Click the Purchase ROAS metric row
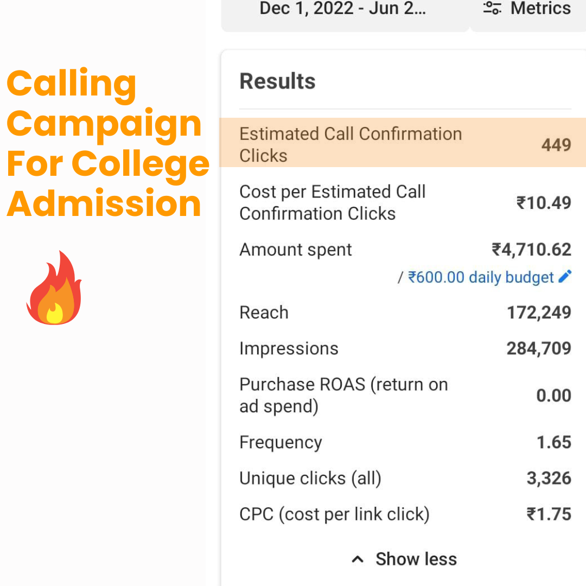 (405, 396)
